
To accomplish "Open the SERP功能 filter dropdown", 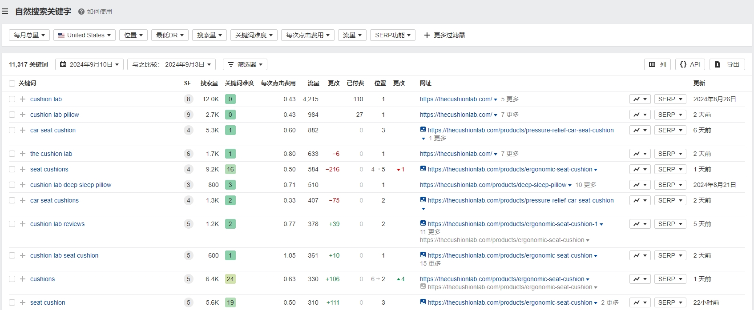I will click(393, 35).
